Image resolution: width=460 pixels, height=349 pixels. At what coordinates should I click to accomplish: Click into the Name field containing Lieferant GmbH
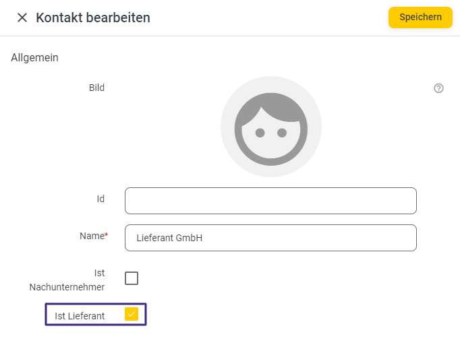pyautogui.click(x=270, y=238)
